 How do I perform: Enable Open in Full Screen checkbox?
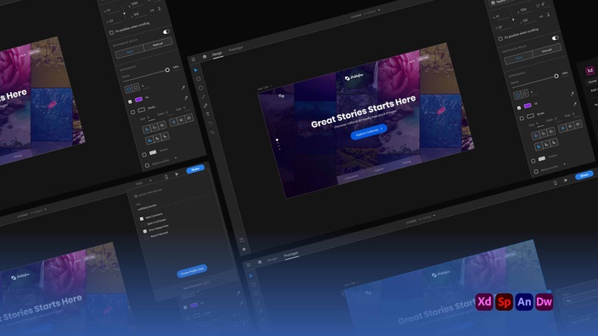click(x=143, y=225)
